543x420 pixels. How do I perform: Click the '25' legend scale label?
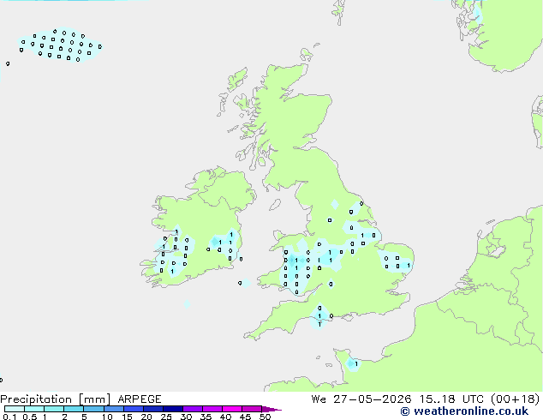tap(166, 417)
